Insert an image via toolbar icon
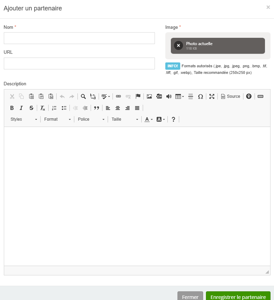 [x=149, y=96]
